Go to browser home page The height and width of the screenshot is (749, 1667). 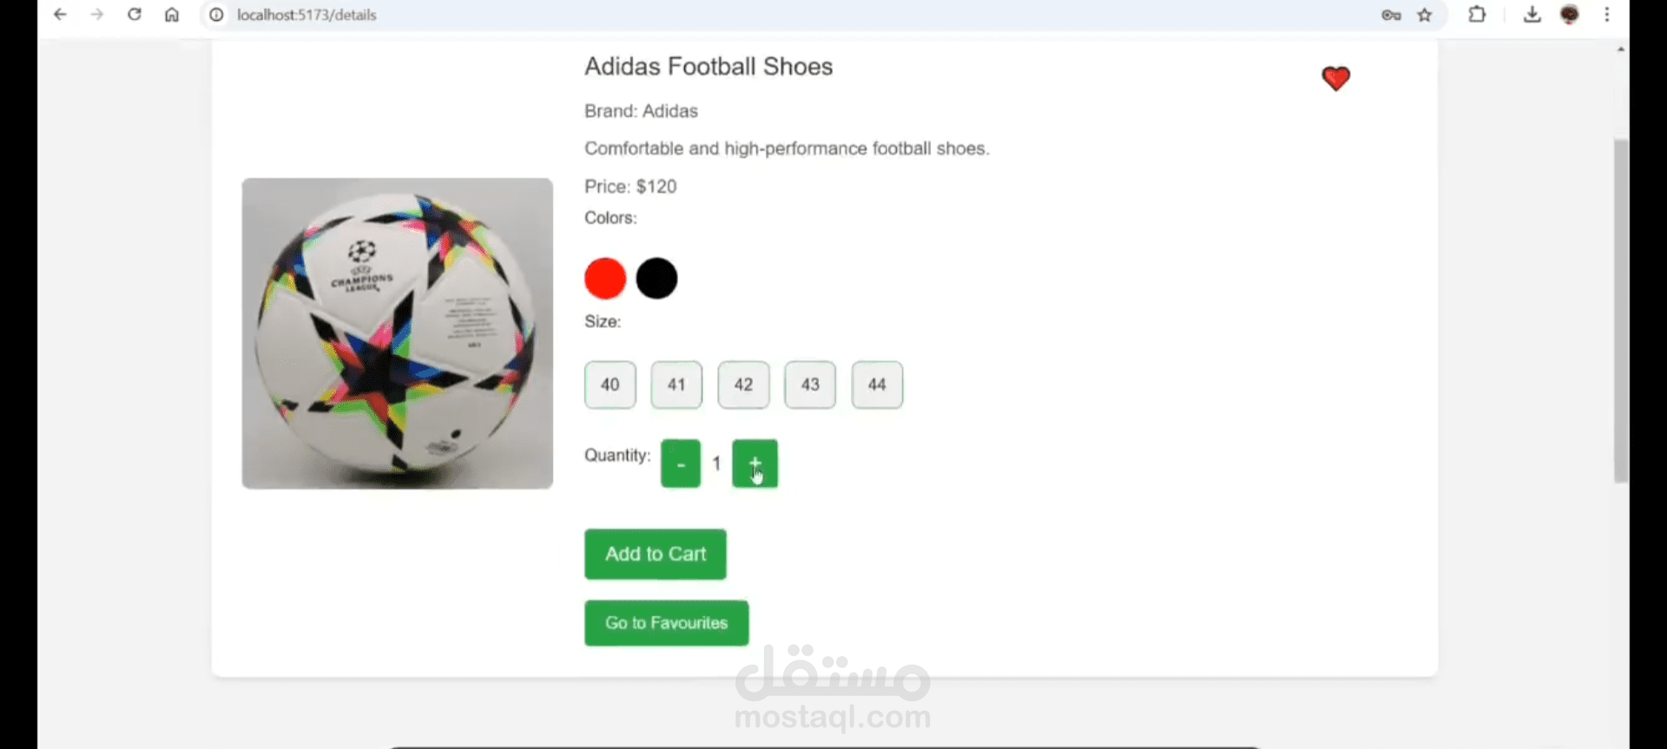(172, 15)
